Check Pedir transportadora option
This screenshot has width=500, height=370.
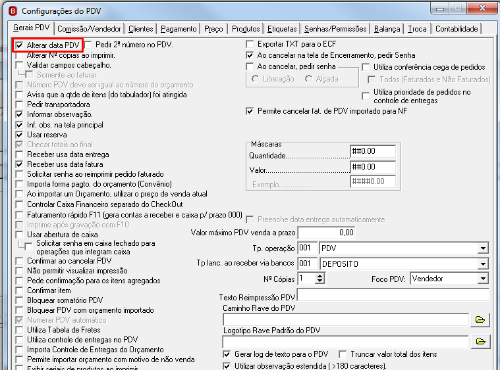20,104
